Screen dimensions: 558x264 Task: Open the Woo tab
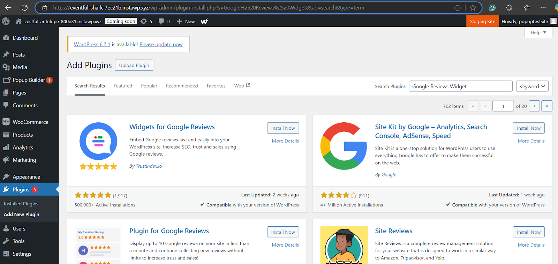(x=242, y=86)
